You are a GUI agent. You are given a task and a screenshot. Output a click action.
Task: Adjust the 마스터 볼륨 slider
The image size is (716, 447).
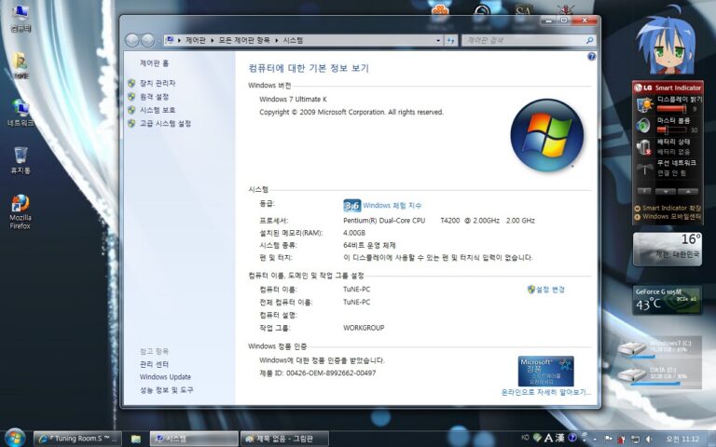point(671,130)
